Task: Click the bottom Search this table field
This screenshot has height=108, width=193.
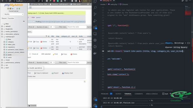Action: click(77, 62)
